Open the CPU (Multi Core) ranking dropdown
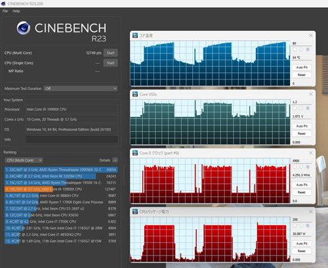The image size is (328, 268). tap(24, 160)
